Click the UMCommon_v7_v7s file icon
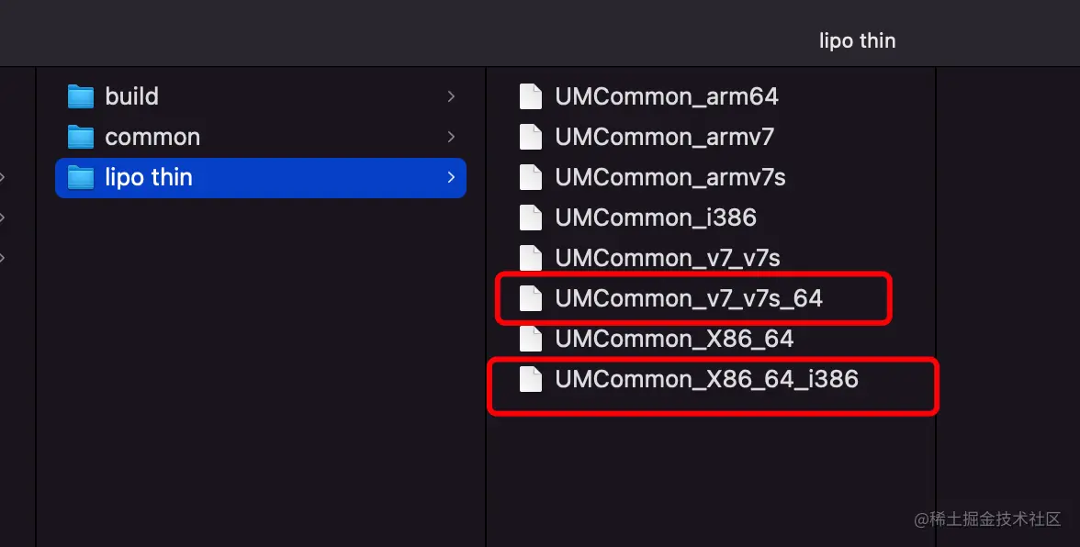This screenshot has height=547, width=1080. (531, 258)
